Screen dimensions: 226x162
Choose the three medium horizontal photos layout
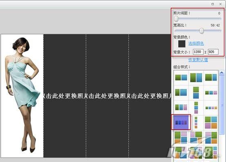[181, 107]
